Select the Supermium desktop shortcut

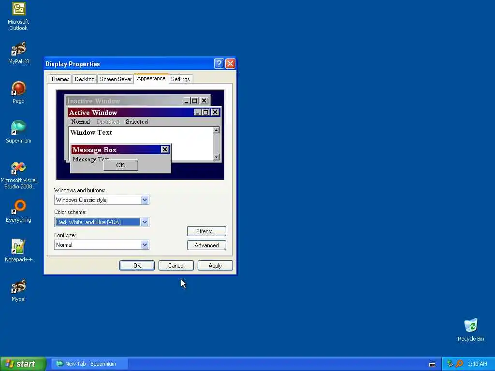click(18, 132)
